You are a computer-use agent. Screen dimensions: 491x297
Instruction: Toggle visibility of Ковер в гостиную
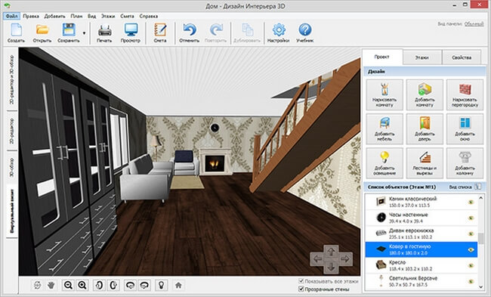pyautogui.click(x=471, y=249)
